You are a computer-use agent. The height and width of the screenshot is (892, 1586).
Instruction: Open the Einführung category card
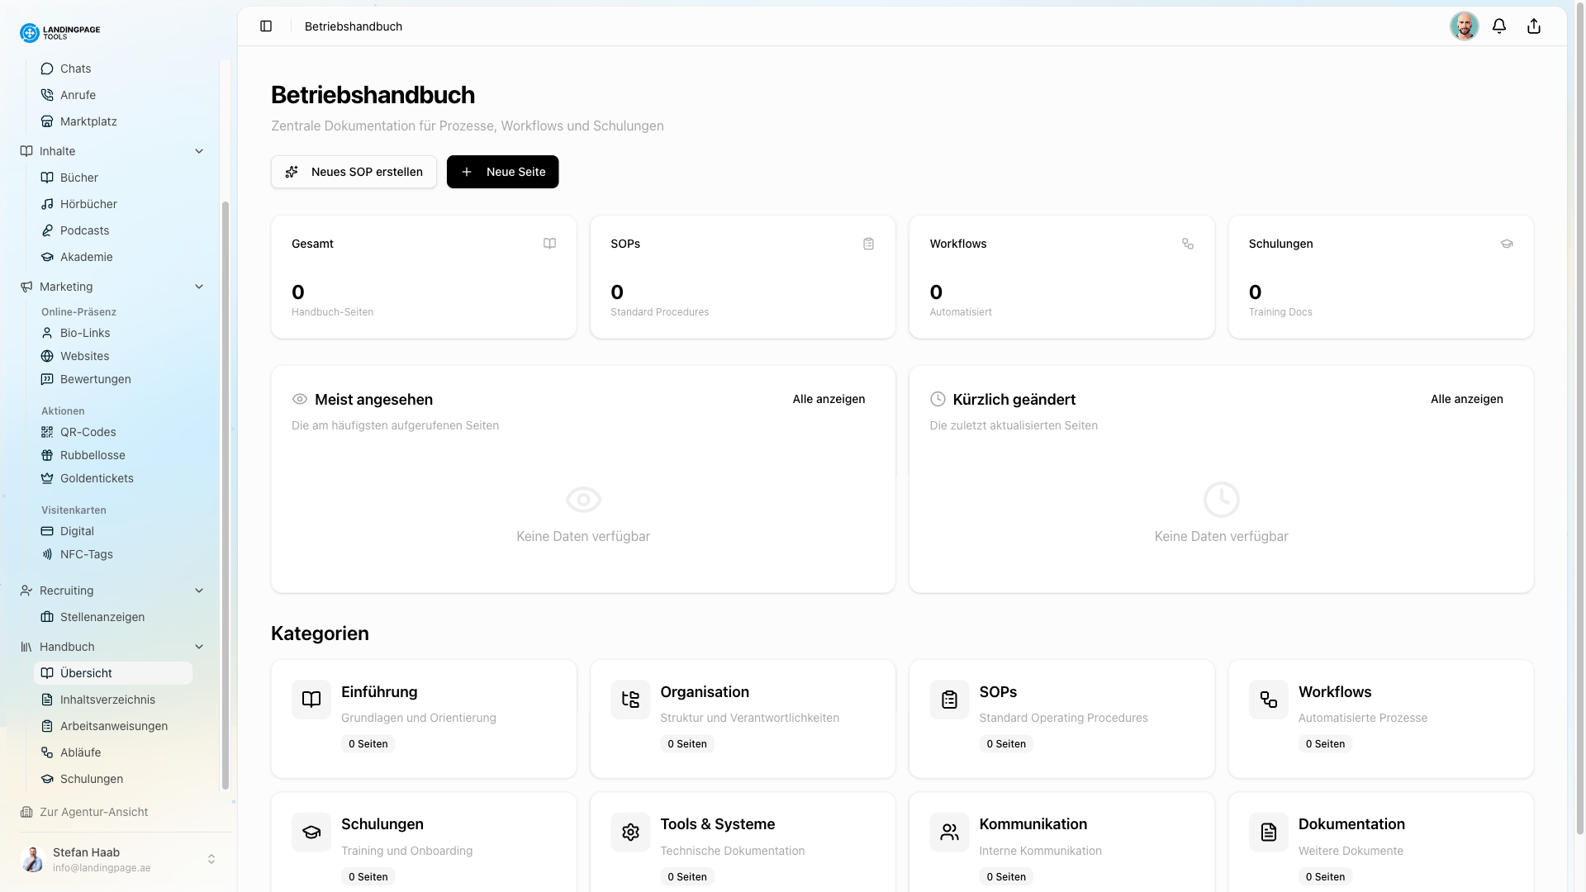(x=423, y=718)
